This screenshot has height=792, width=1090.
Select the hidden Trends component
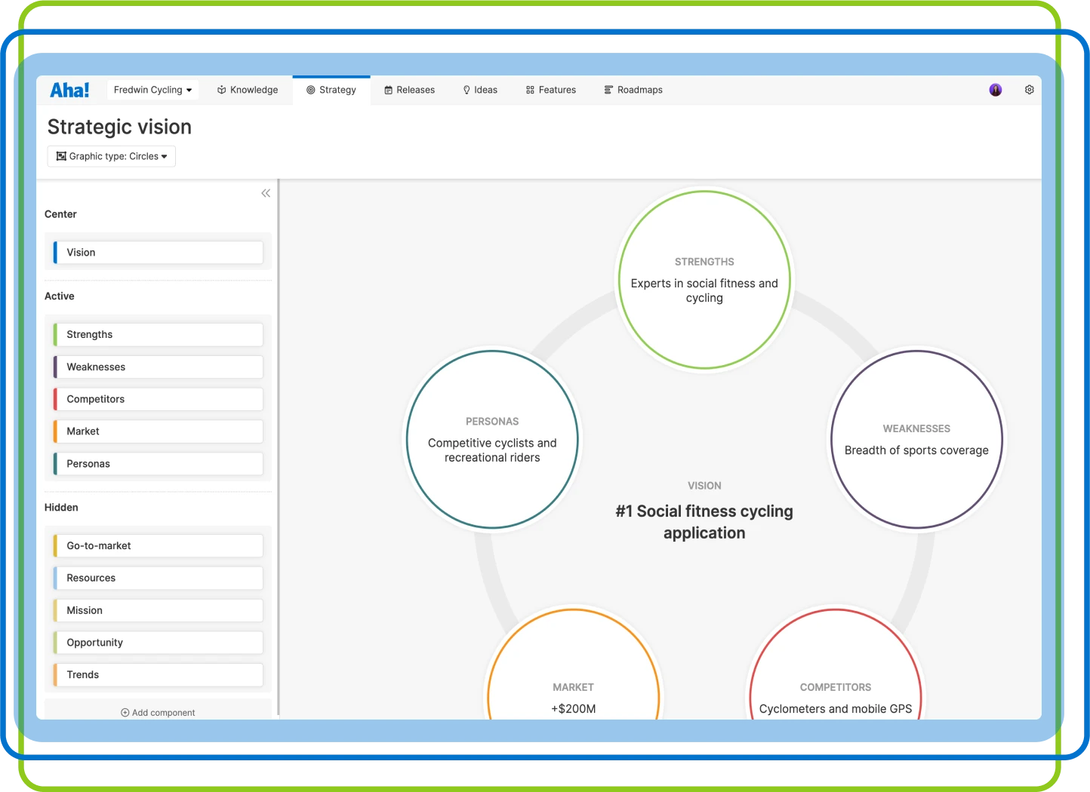point(159,675)
